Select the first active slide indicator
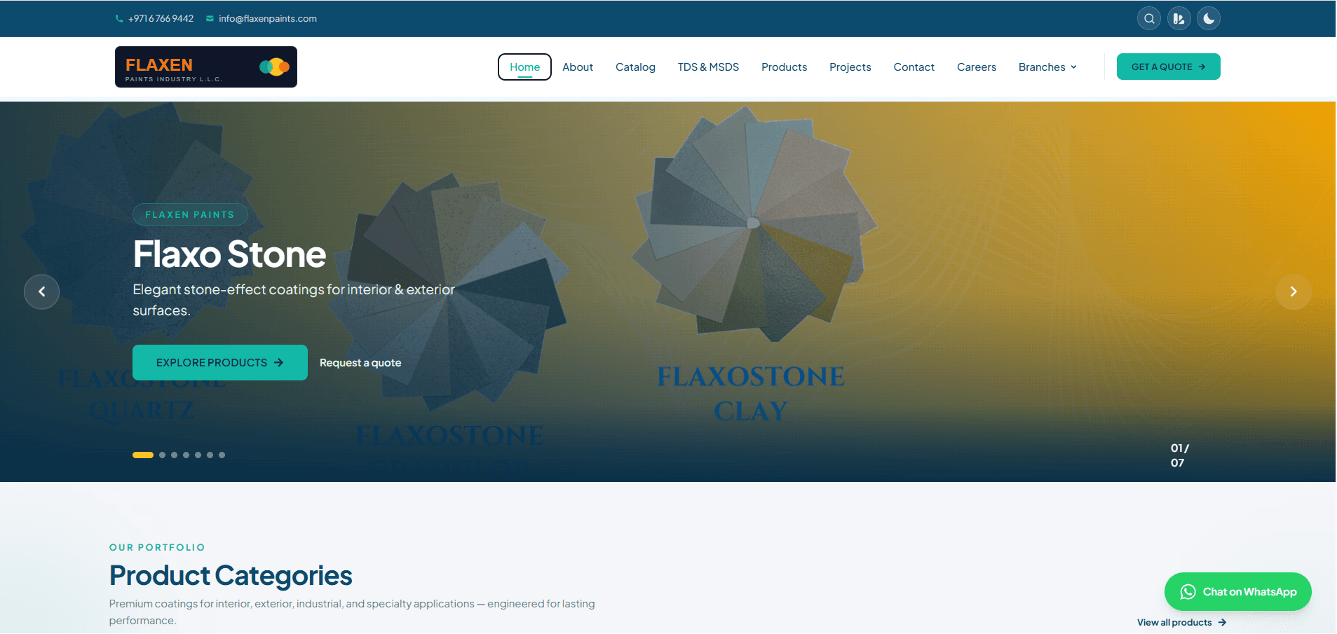 (x=143, y=455)
